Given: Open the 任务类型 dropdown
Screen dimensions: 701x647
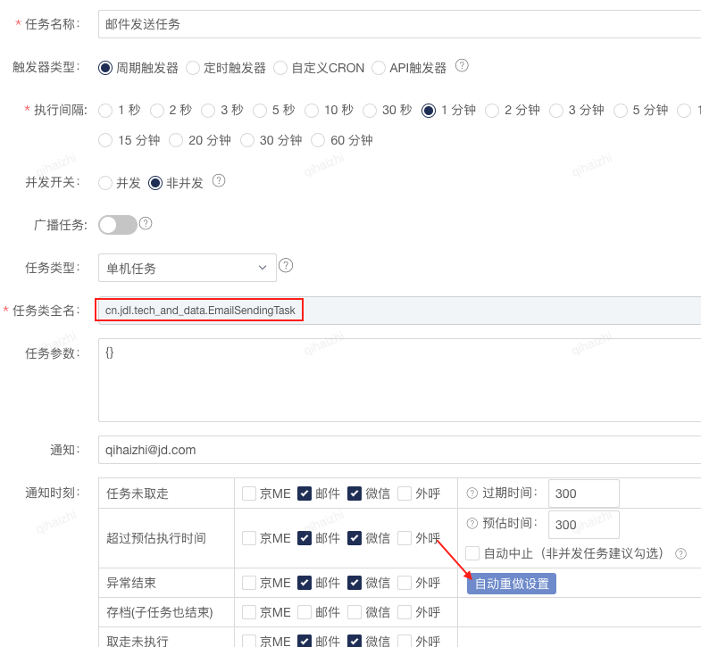Looking at the screenshot, I should pyautogui.click(x=187, y=268).
